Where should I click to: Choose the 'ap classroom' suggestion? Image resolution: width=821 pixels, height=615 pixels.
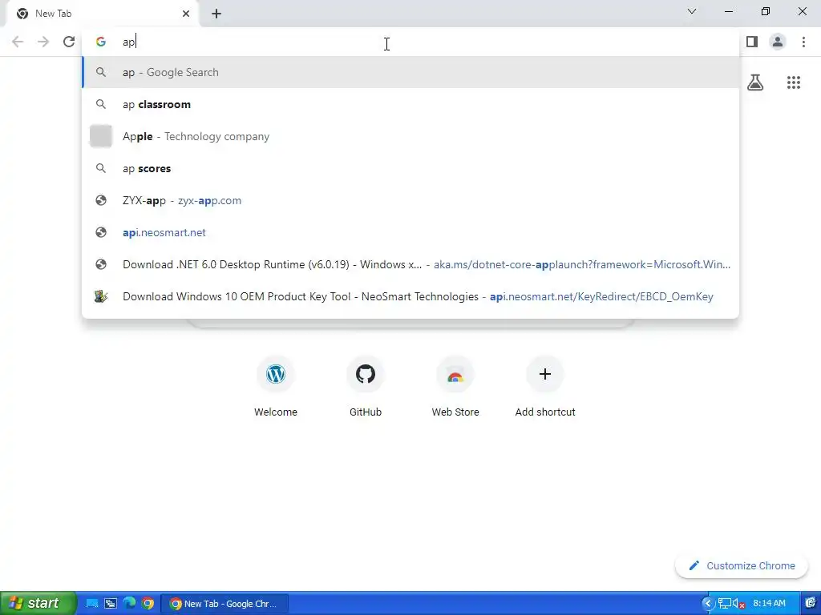pos(410,104)
